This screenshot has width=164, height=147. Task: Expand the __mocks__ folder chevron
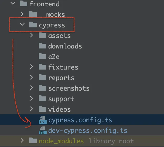click(22, 14)
